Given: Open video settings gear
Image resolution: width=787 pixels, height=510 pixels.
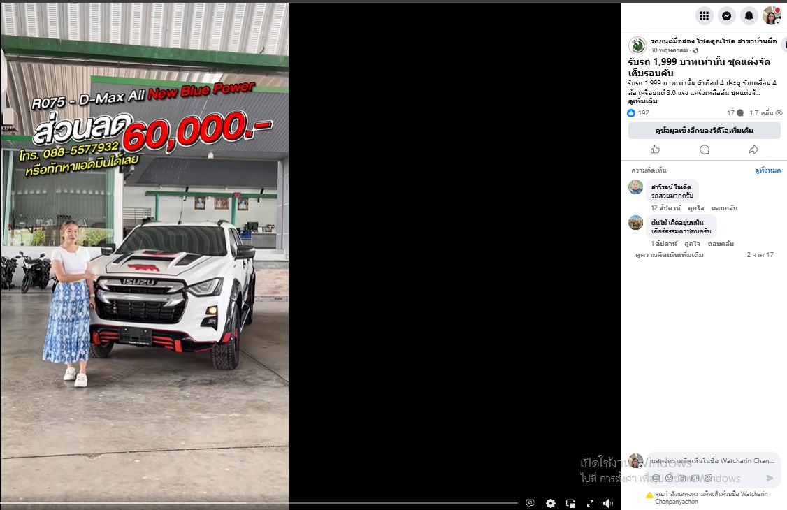Looking at the screenshot, I should (551, 503).
